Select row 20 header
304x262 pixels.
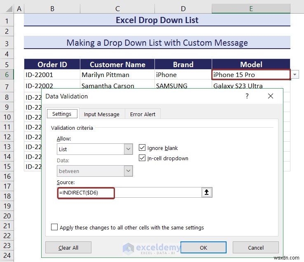[7, 216]
